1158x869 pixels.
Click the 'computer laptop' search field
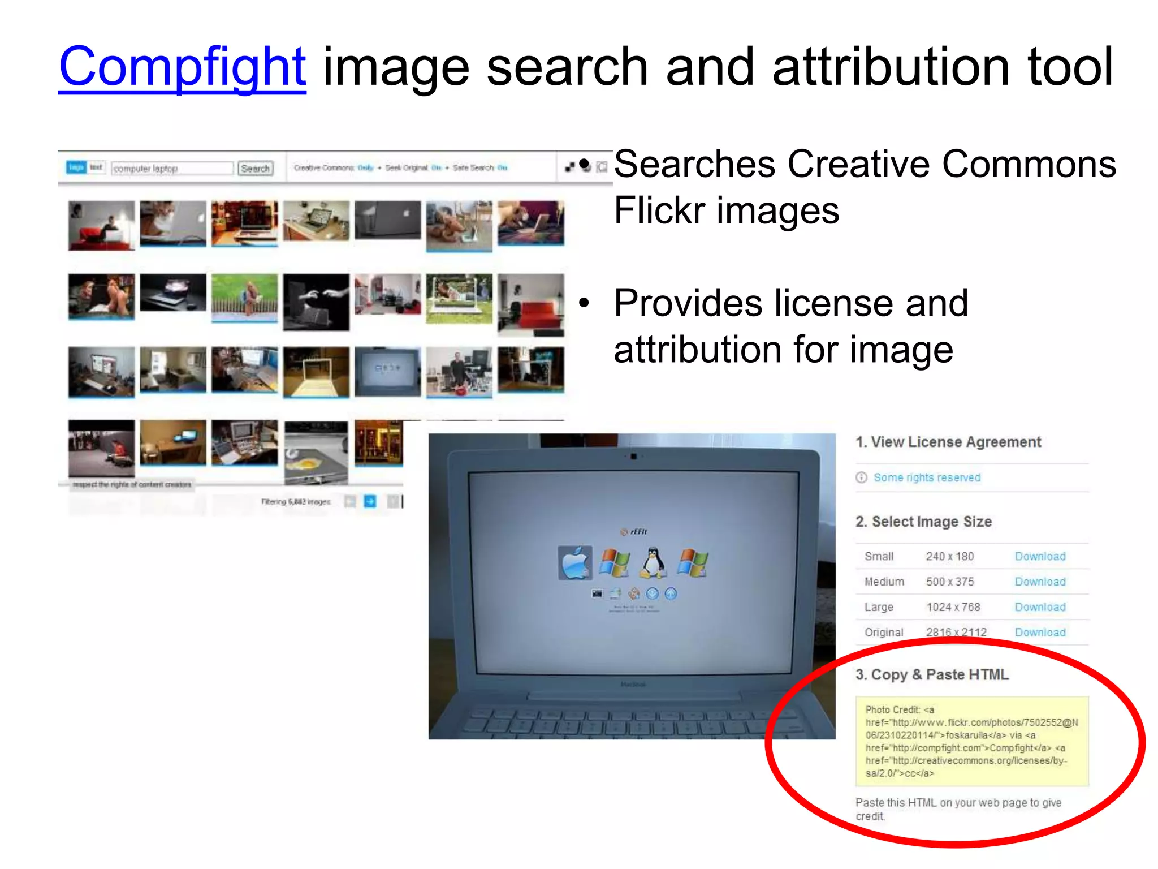pos(172,169)
